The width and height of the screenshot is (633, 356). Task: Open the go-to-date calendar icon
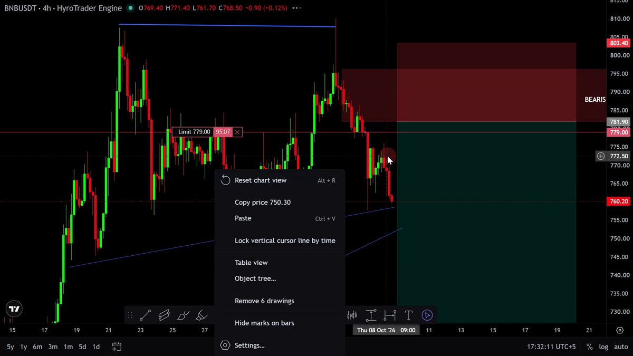tap(117, 347)
